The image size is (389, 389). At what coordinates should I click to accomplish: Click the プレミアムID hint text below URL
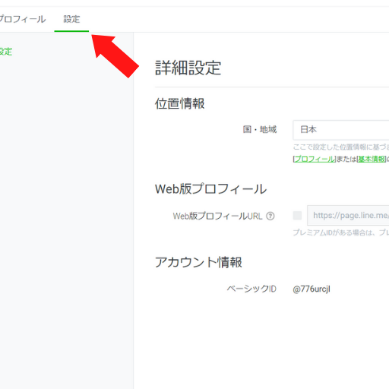(x=341, y=232)
